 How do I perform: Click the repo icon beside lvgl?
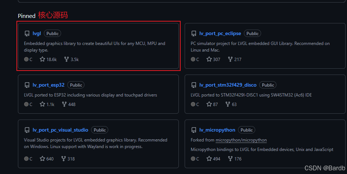coord(27,34)
